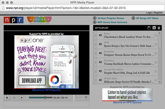Click the MY PLAYLIST header label
The image size is (165, 109).
(x=102, y=28)
